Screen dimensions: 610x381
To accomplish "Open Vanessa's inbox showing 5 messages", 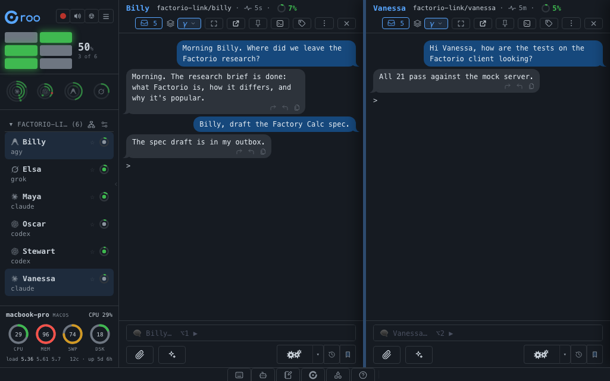I will click(x=396, y=23).
